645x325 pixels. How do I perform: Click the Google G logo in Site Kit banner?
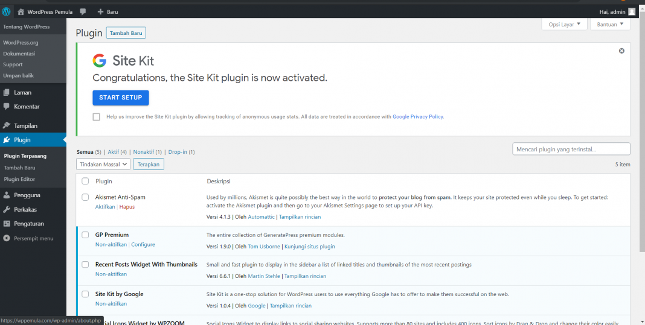[100, 61]
